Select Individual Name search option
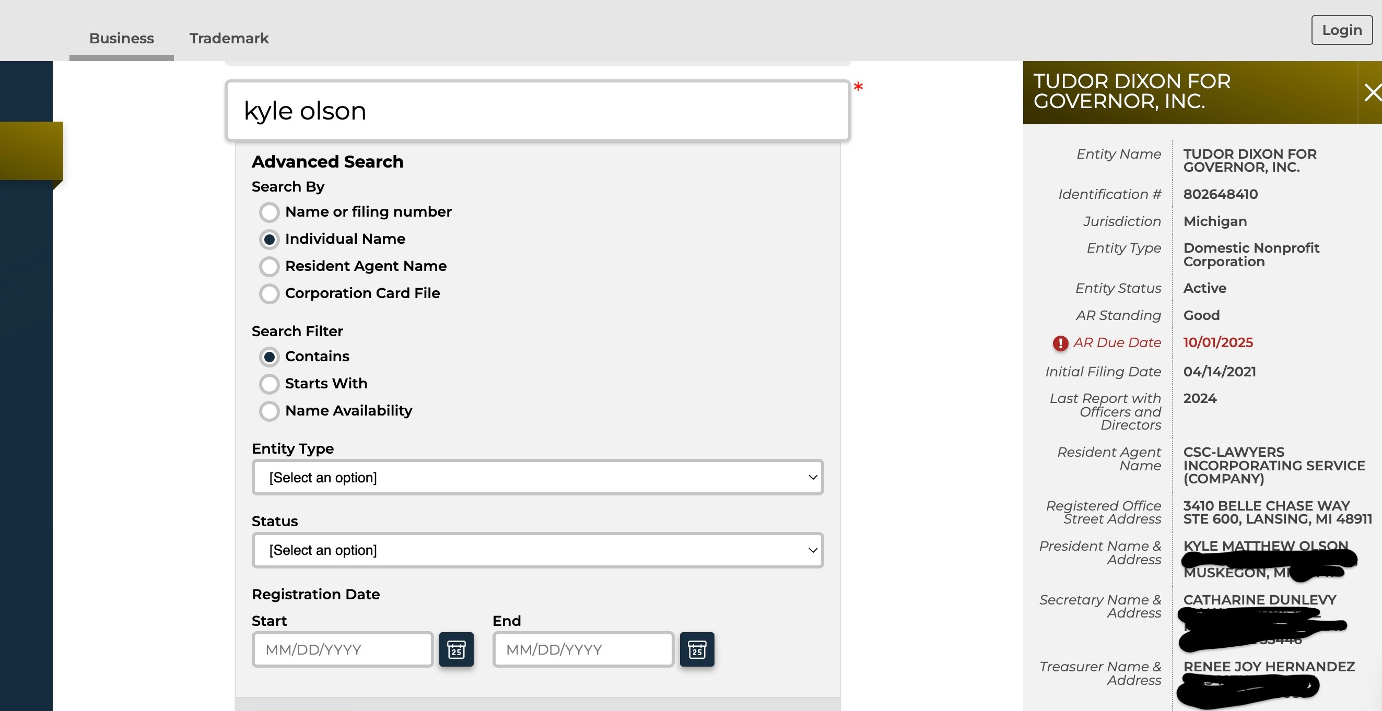1382x711 pixels. (270, 239)
